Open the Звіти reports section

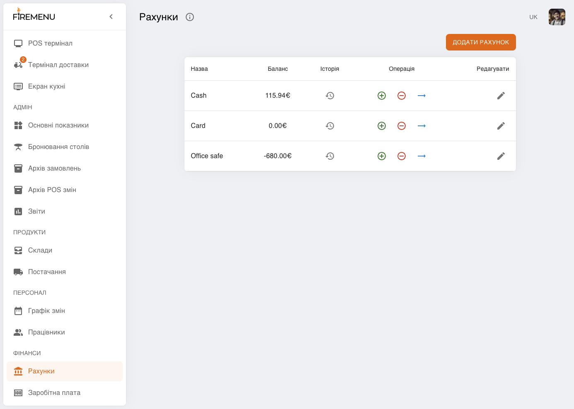pos(65,212)
